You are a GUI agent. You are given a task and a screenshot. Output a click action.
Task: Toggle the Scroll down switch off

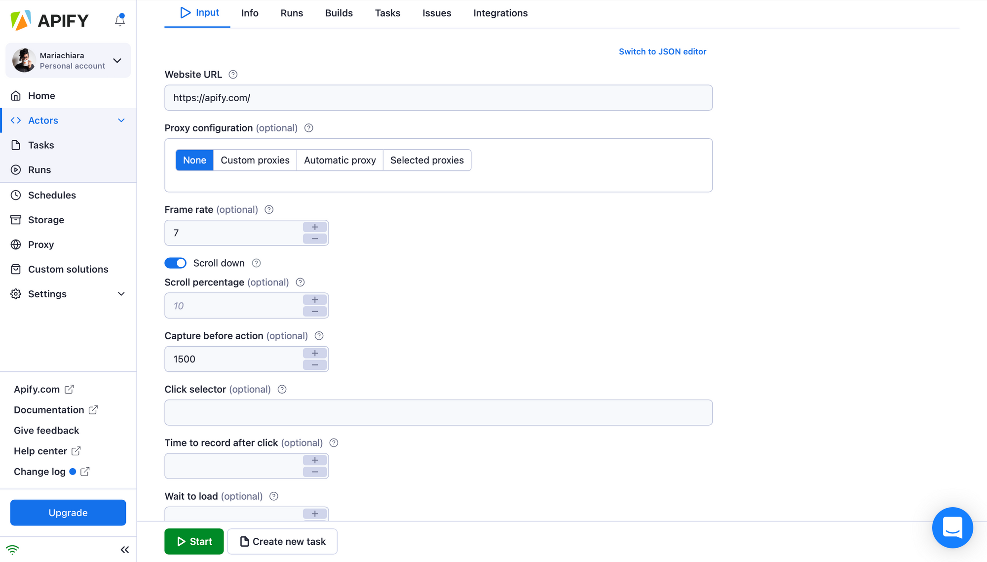coord(175,263)
